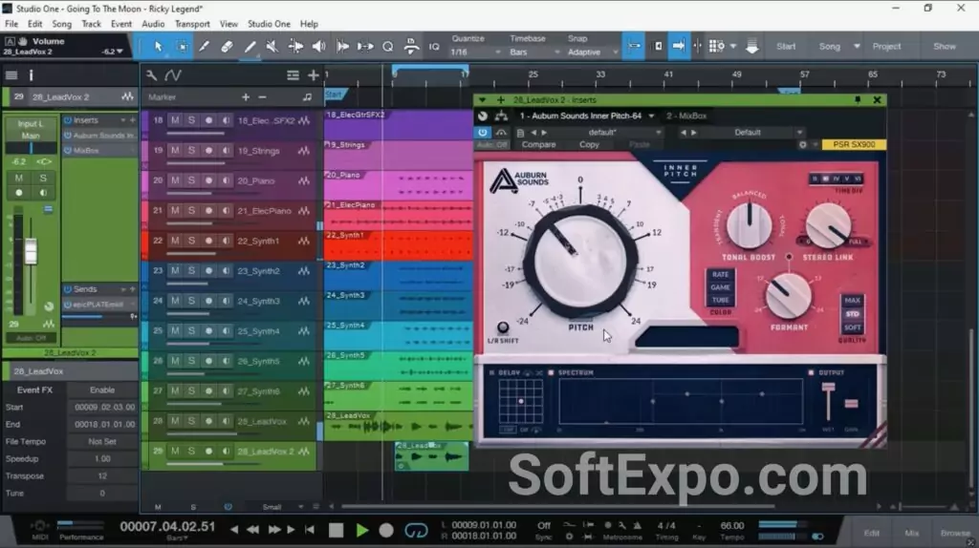Pick the Eraser tool
The width and height of the screenshot is (979, 548).
[x=227, y=46]
